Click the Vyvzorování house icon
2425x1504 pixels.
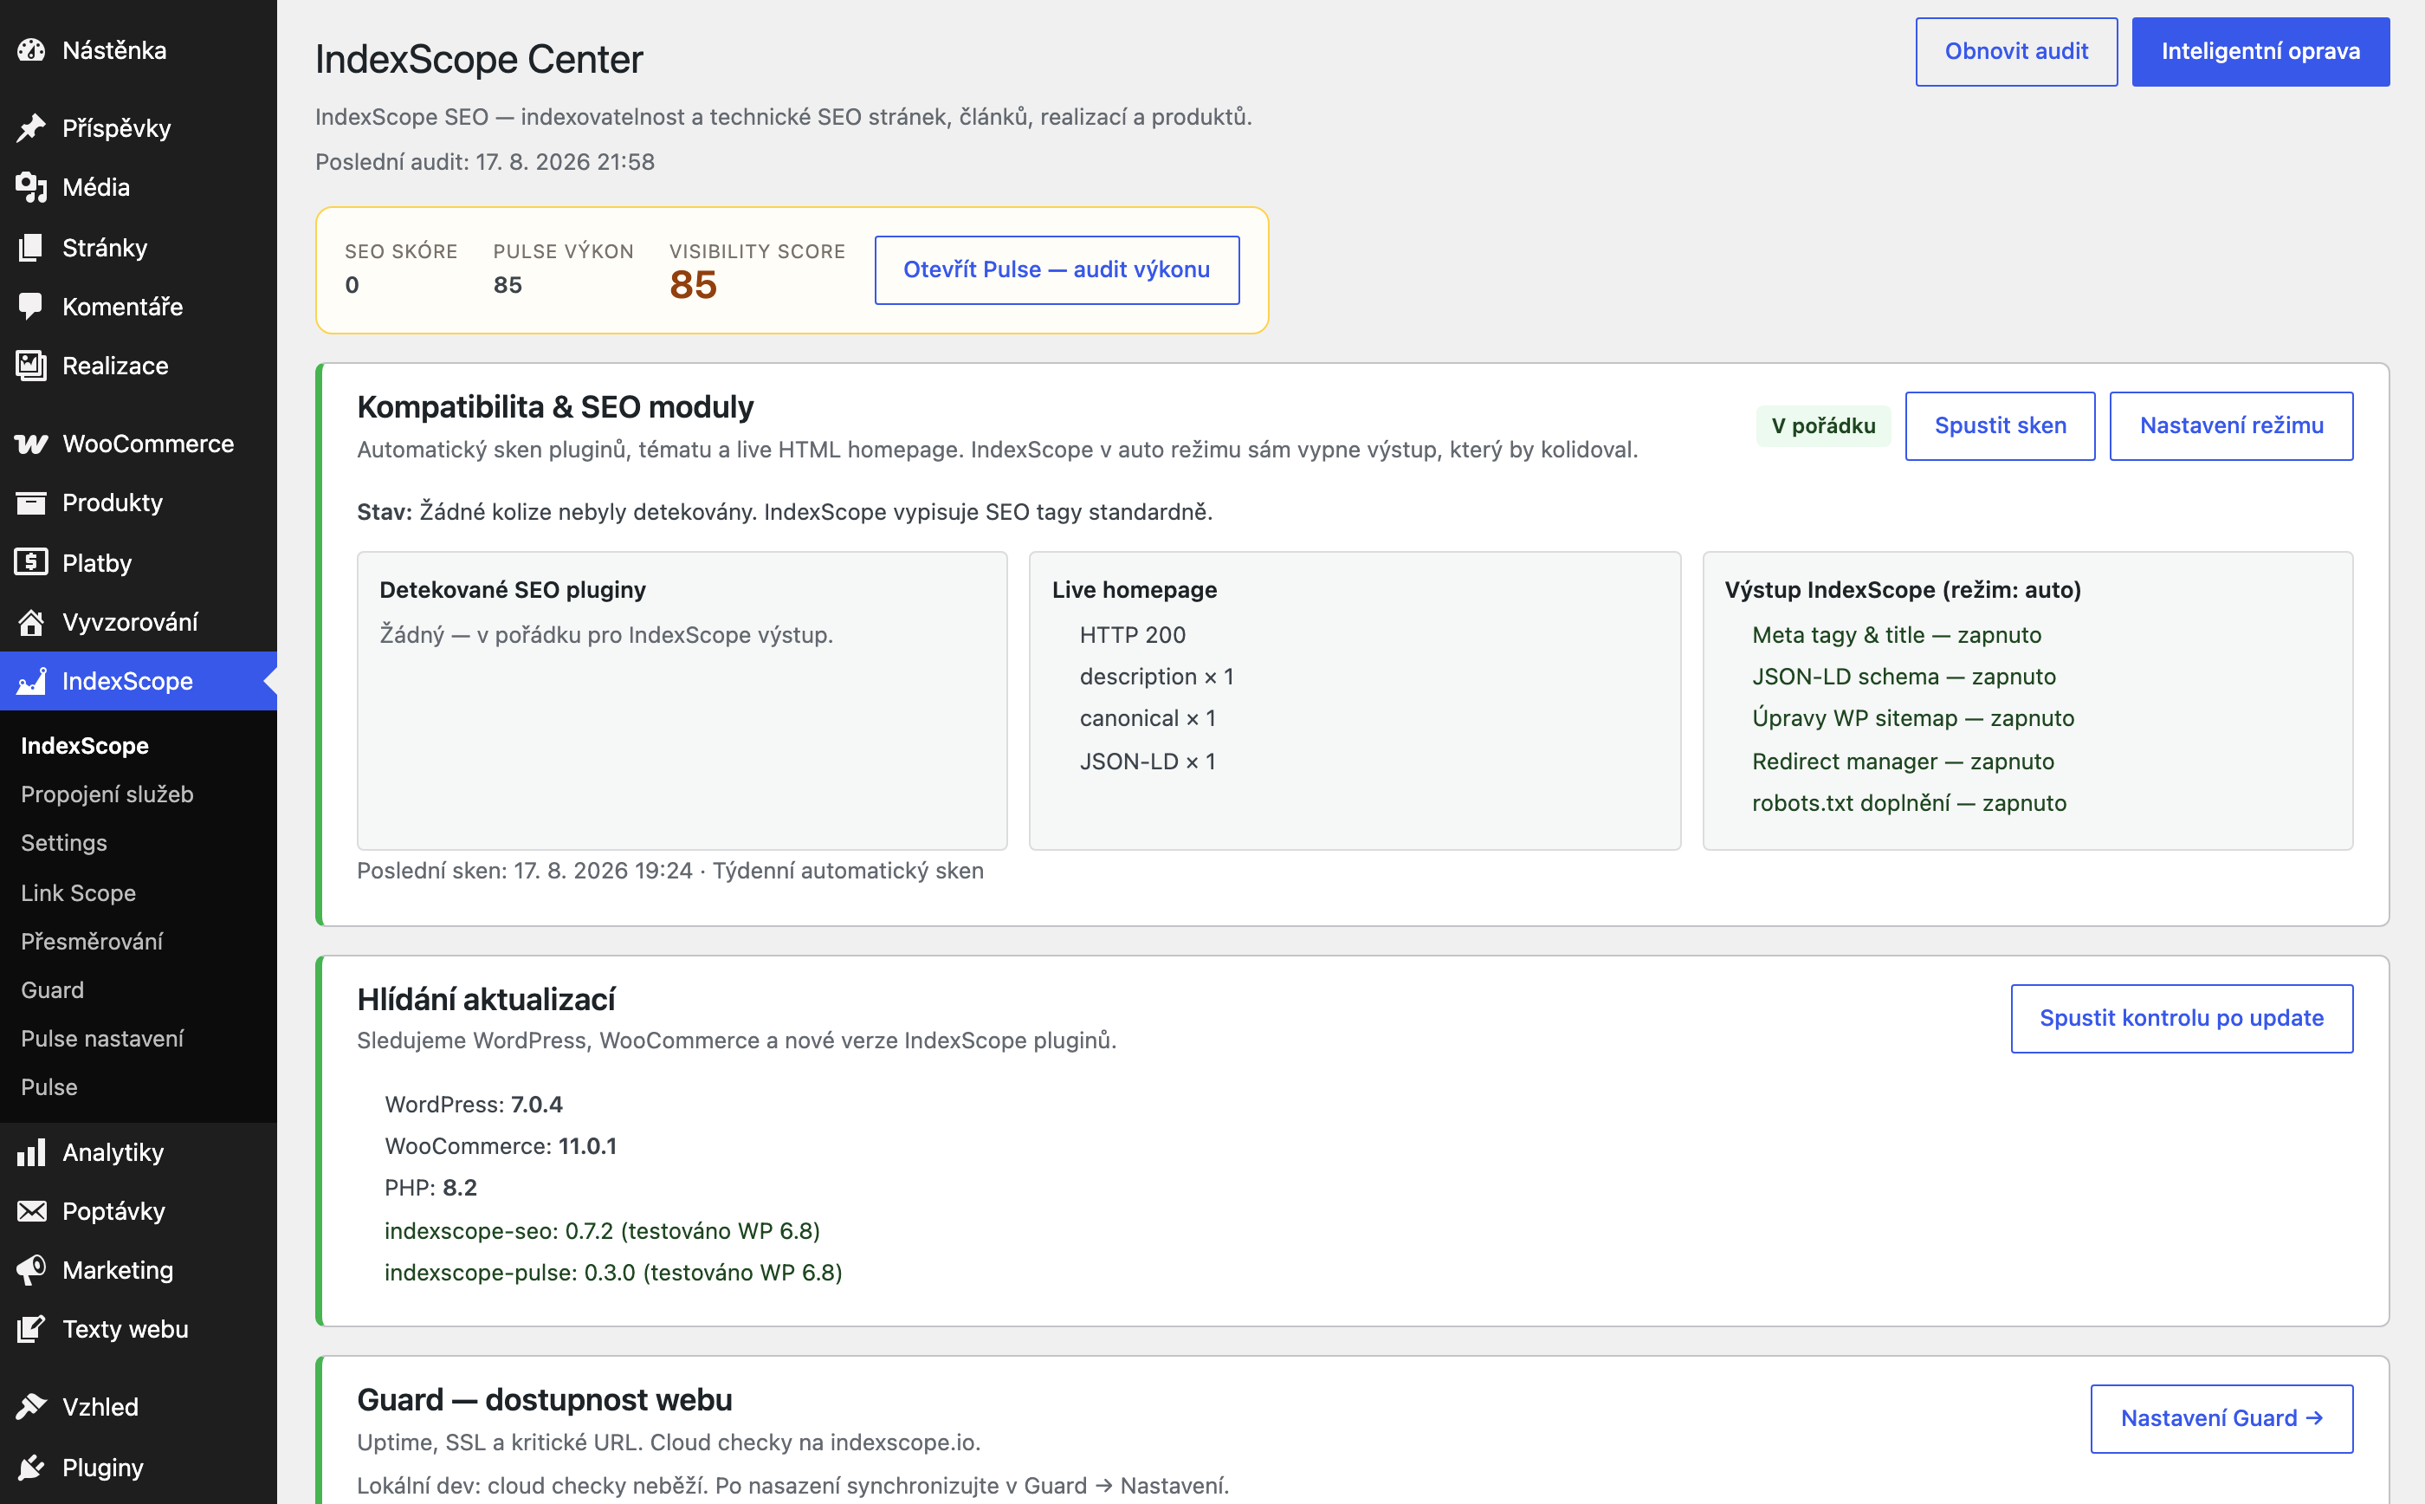[x=31, y=622]
